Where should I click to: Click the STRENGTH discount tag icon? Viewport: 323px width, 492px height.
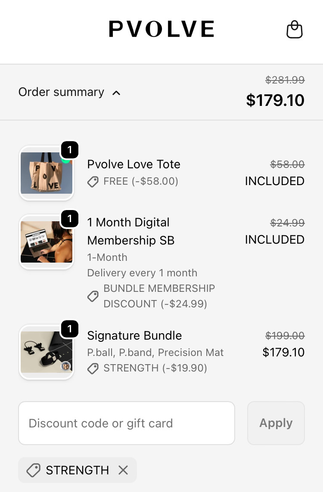pyautogui.click(x=33, y=470)
